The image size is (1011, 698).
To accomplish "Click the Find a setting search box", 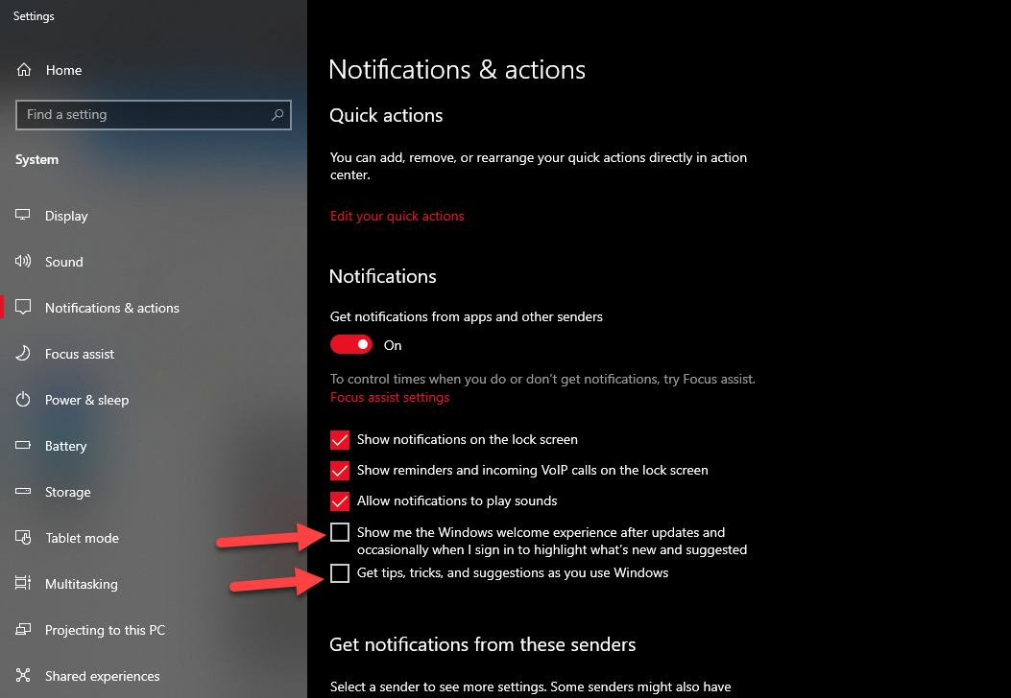I will [144, 115].
